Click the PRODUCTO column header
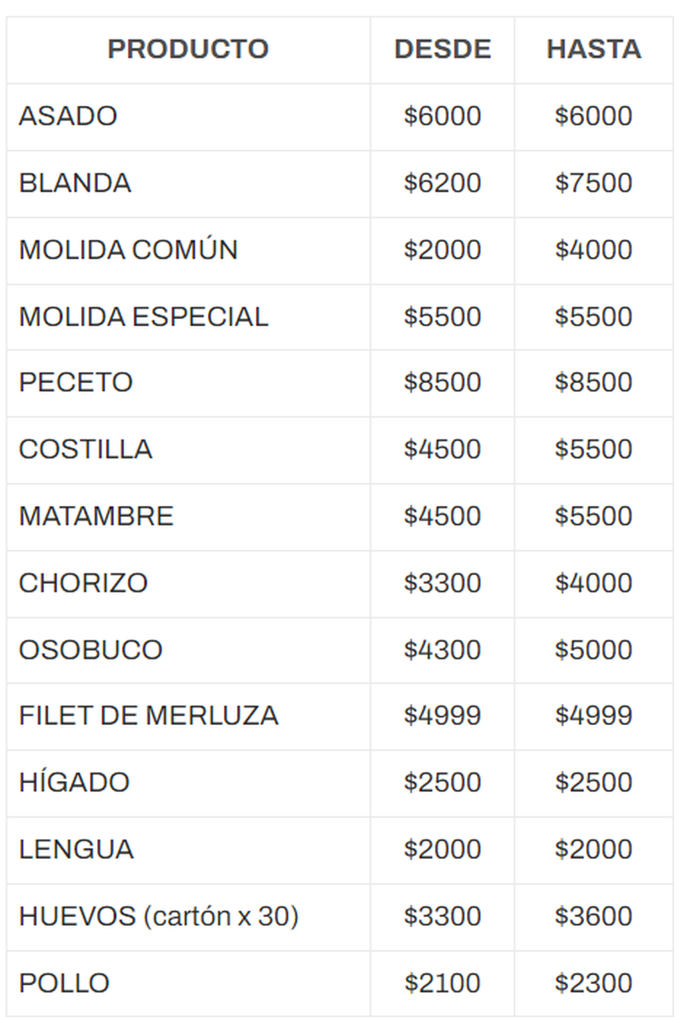The image size is (690, 1020). click(x=188, y=49)
